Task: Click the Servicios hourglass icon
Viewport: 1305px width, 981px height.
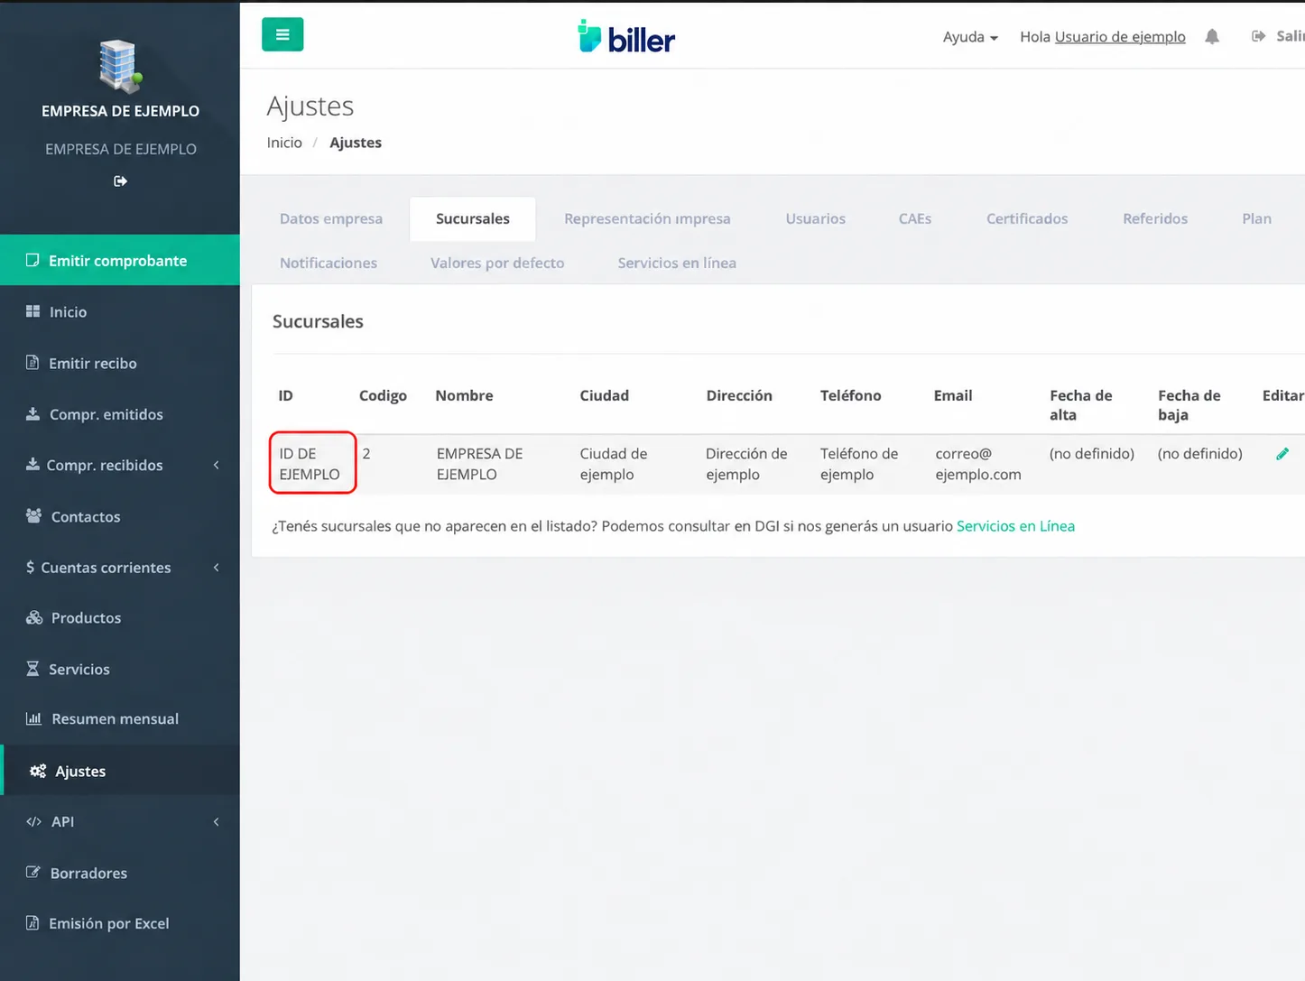Action: [32, 669]
